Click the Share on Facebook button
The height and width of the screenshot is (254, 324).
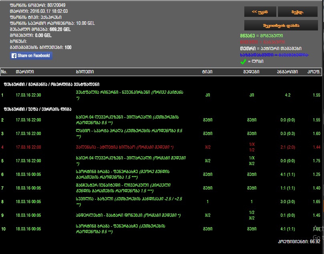tap(31, 56)
